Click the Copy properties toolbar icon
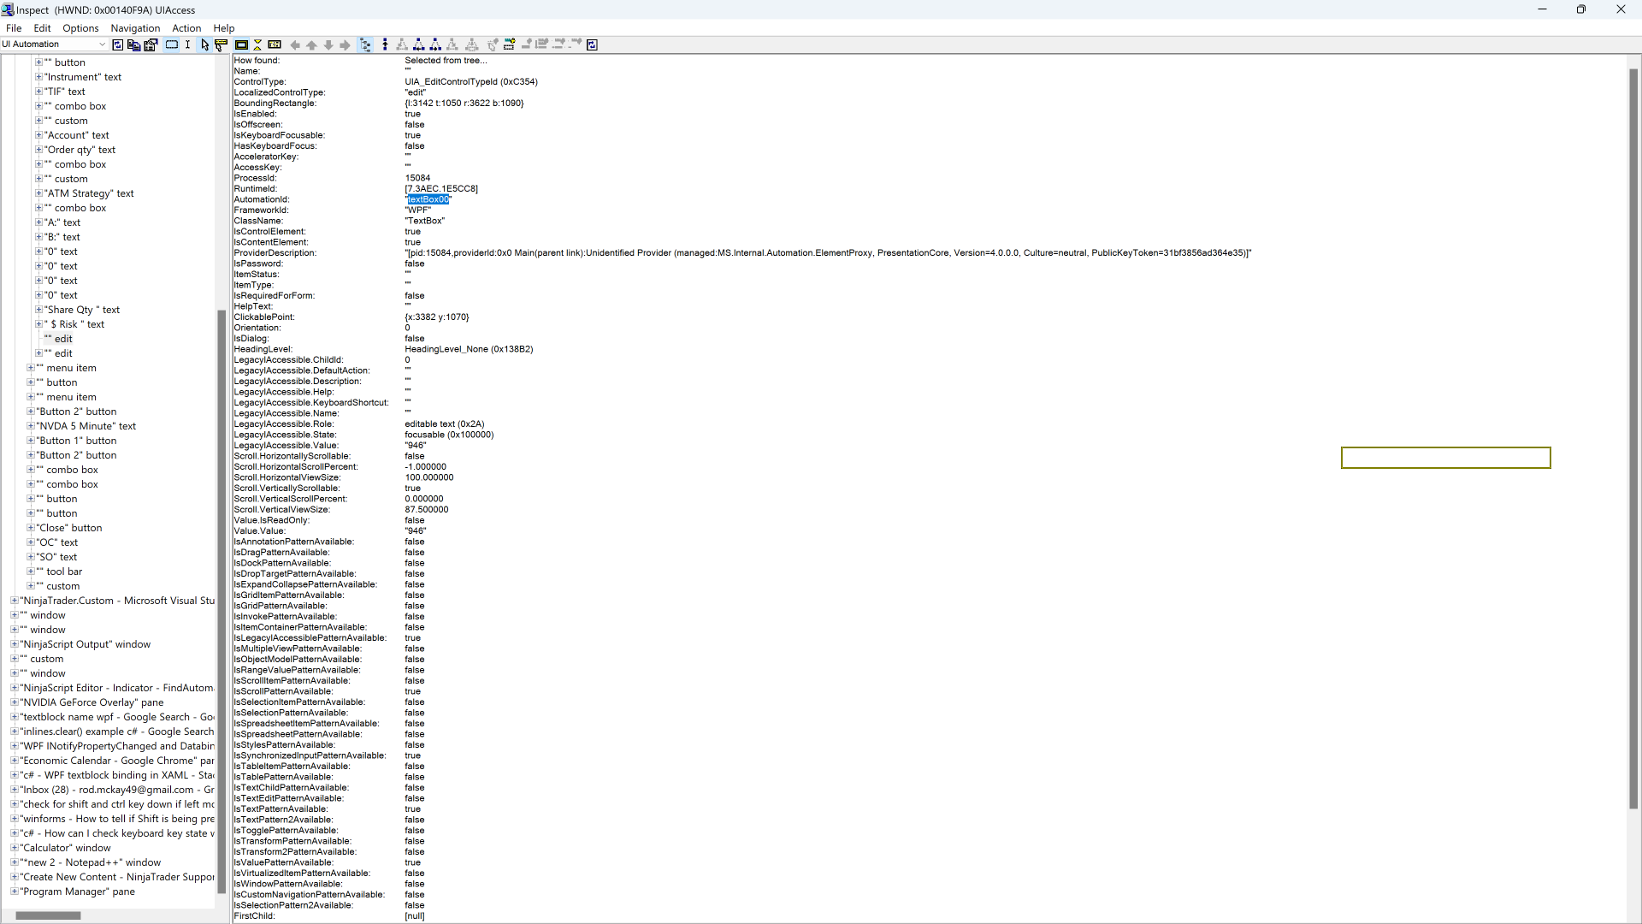 (x=133, y=44)
